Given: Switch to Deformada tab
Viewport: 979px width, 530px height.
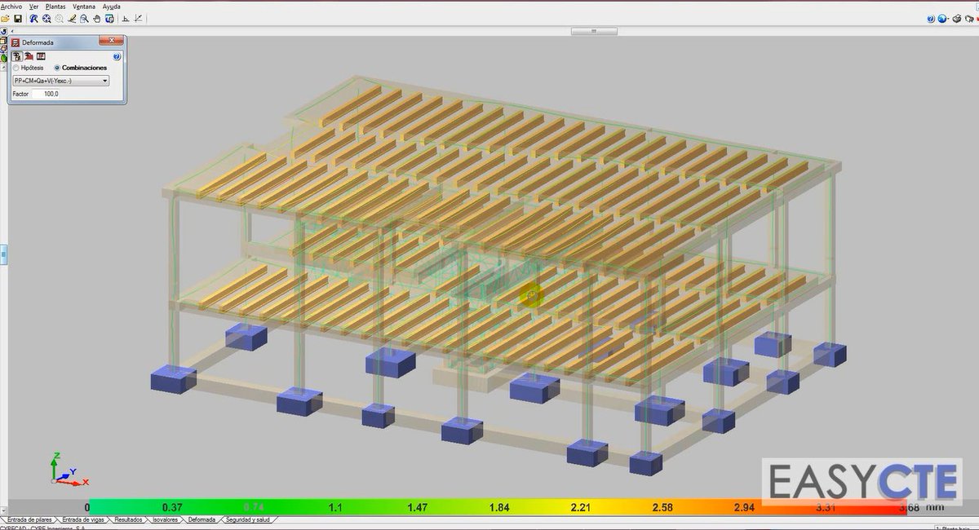Looking at the screenshot, I should point(202,519).
